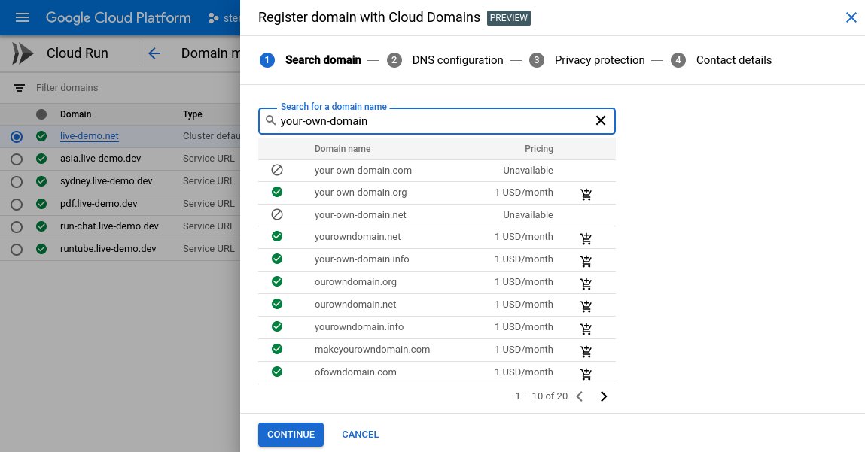The image size is (865, 452).
Task: Click the Domain column header
Action: point(75,114)
